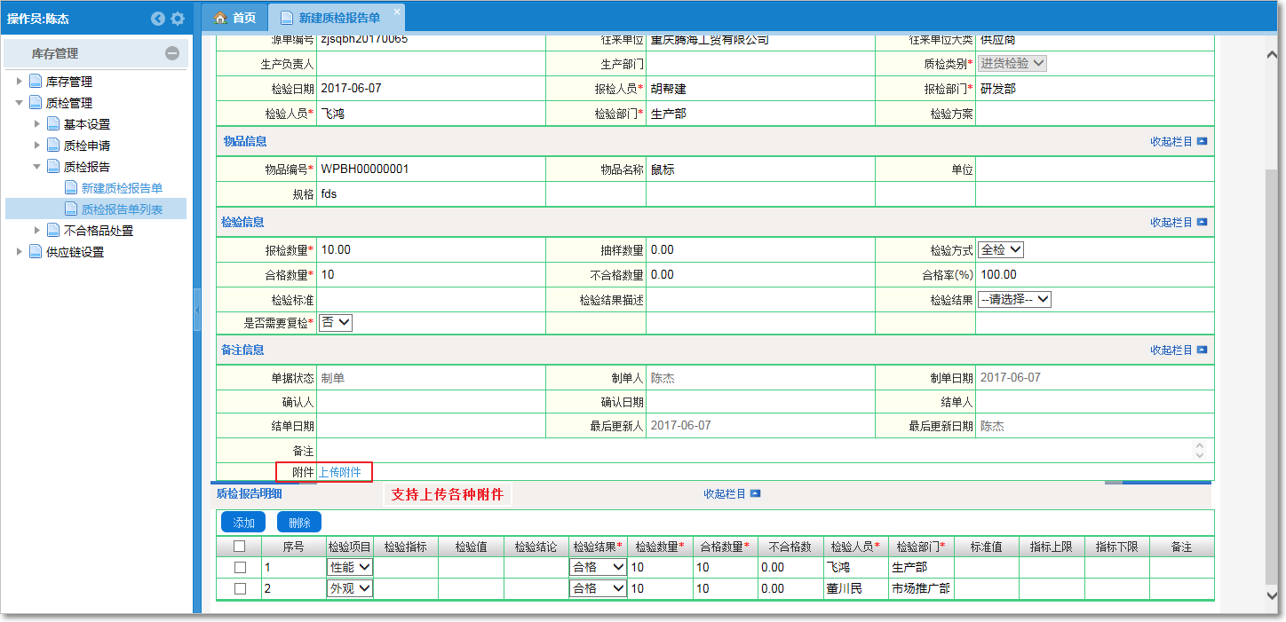Screen dimensions: 1286x622
Task: Collapse 库存管理 panel with minus icon
Action: point(172,53)
